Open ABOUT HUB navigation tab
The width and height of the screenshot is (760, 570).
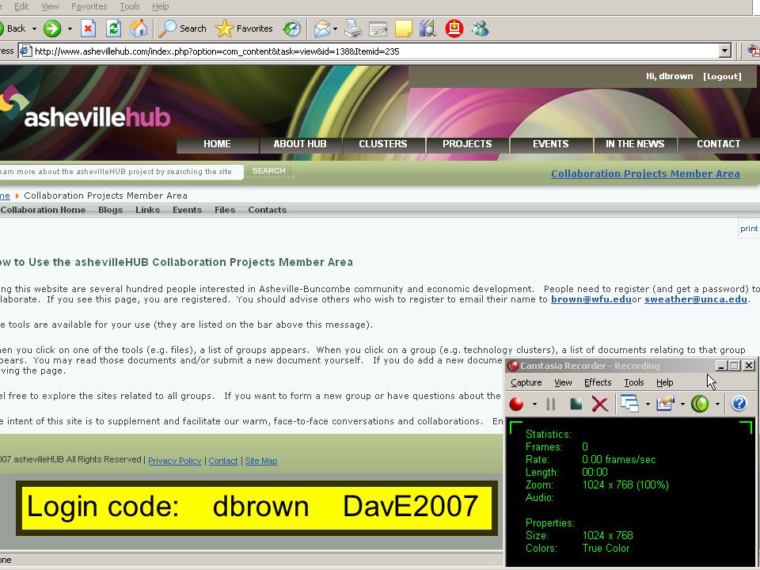(300, 144)
